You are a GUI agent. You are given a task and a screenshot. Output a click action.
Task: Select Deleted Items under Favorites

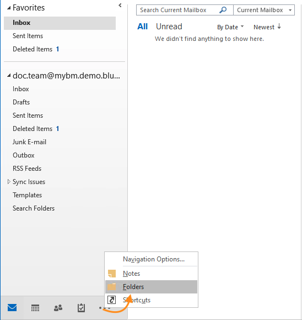[x=33, y=49]
